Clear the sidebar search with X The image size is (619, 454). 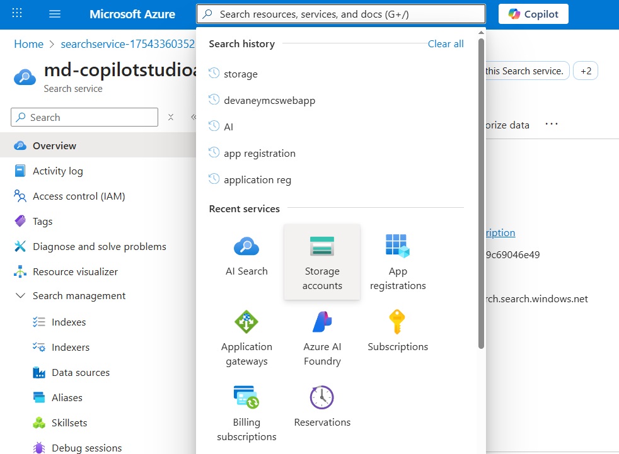pos(171,117)
